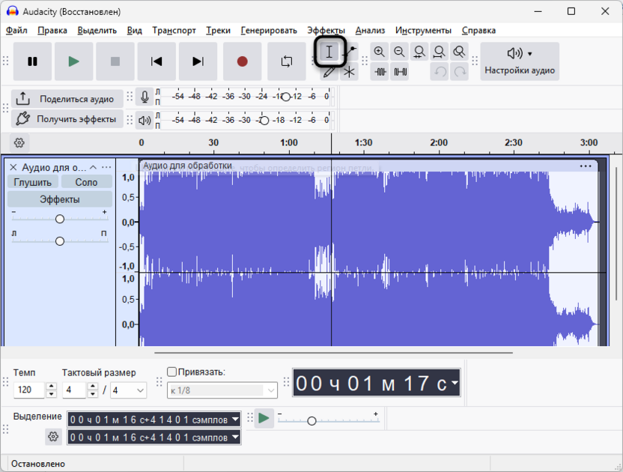The image size is (623, 472).
Task: Open the Файл menu
Action: point(16,30)
